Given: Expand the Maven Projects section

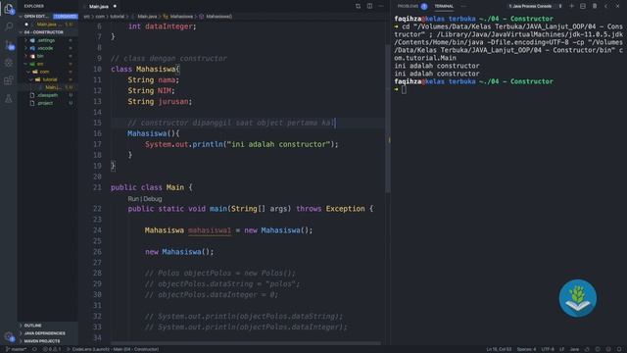Looking at the screenshot, I should [47, 341].
